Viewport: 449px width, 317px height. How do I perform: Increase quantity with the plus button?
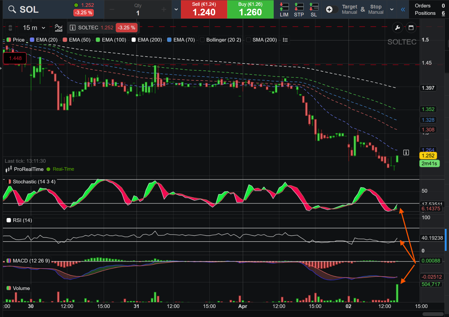click(x=164, y=10)
